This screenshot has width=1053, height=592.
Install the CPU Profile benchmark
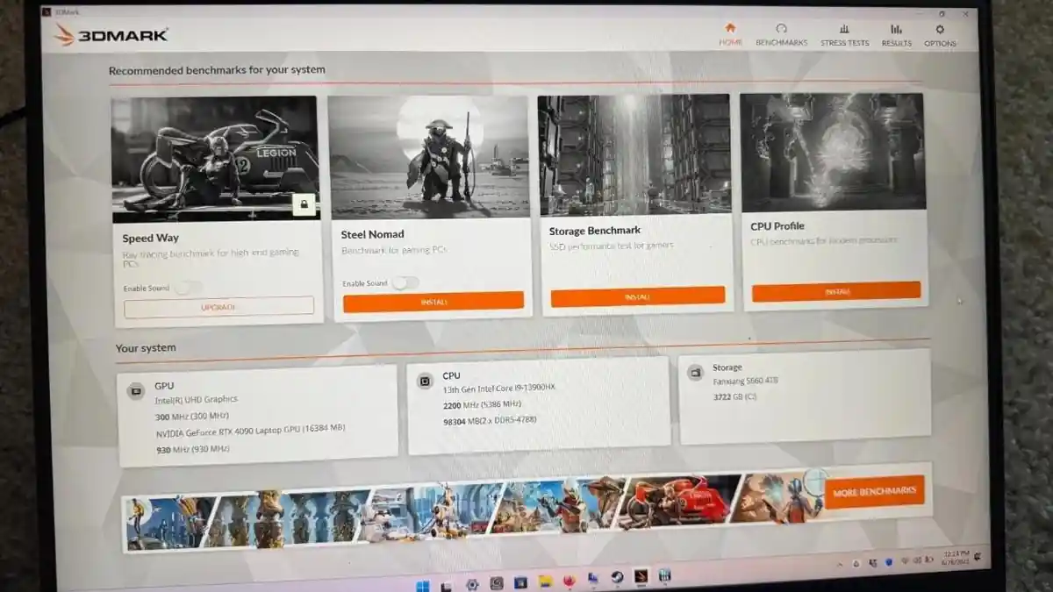click(835, 291)
